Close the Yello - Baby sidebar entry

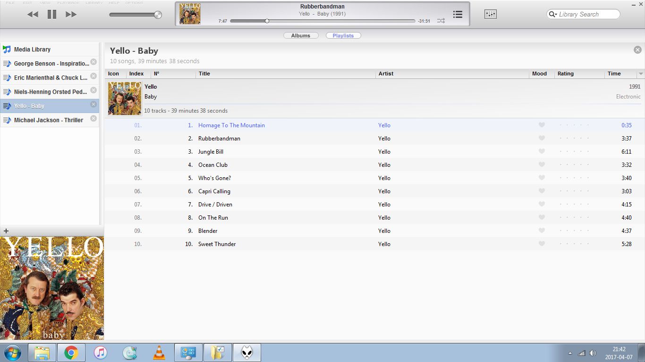coord(93,104)
